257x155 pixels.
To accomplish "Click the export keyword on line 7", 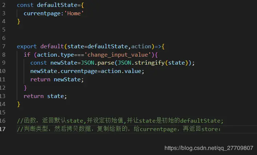I will point(27,46).
